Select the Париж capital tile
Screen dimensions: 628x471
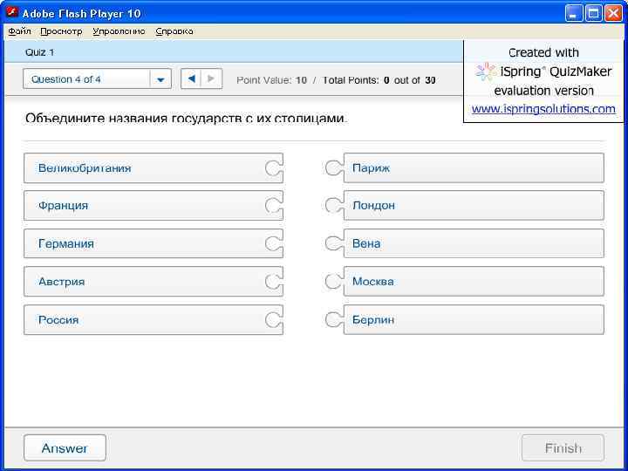pos(465,167)
